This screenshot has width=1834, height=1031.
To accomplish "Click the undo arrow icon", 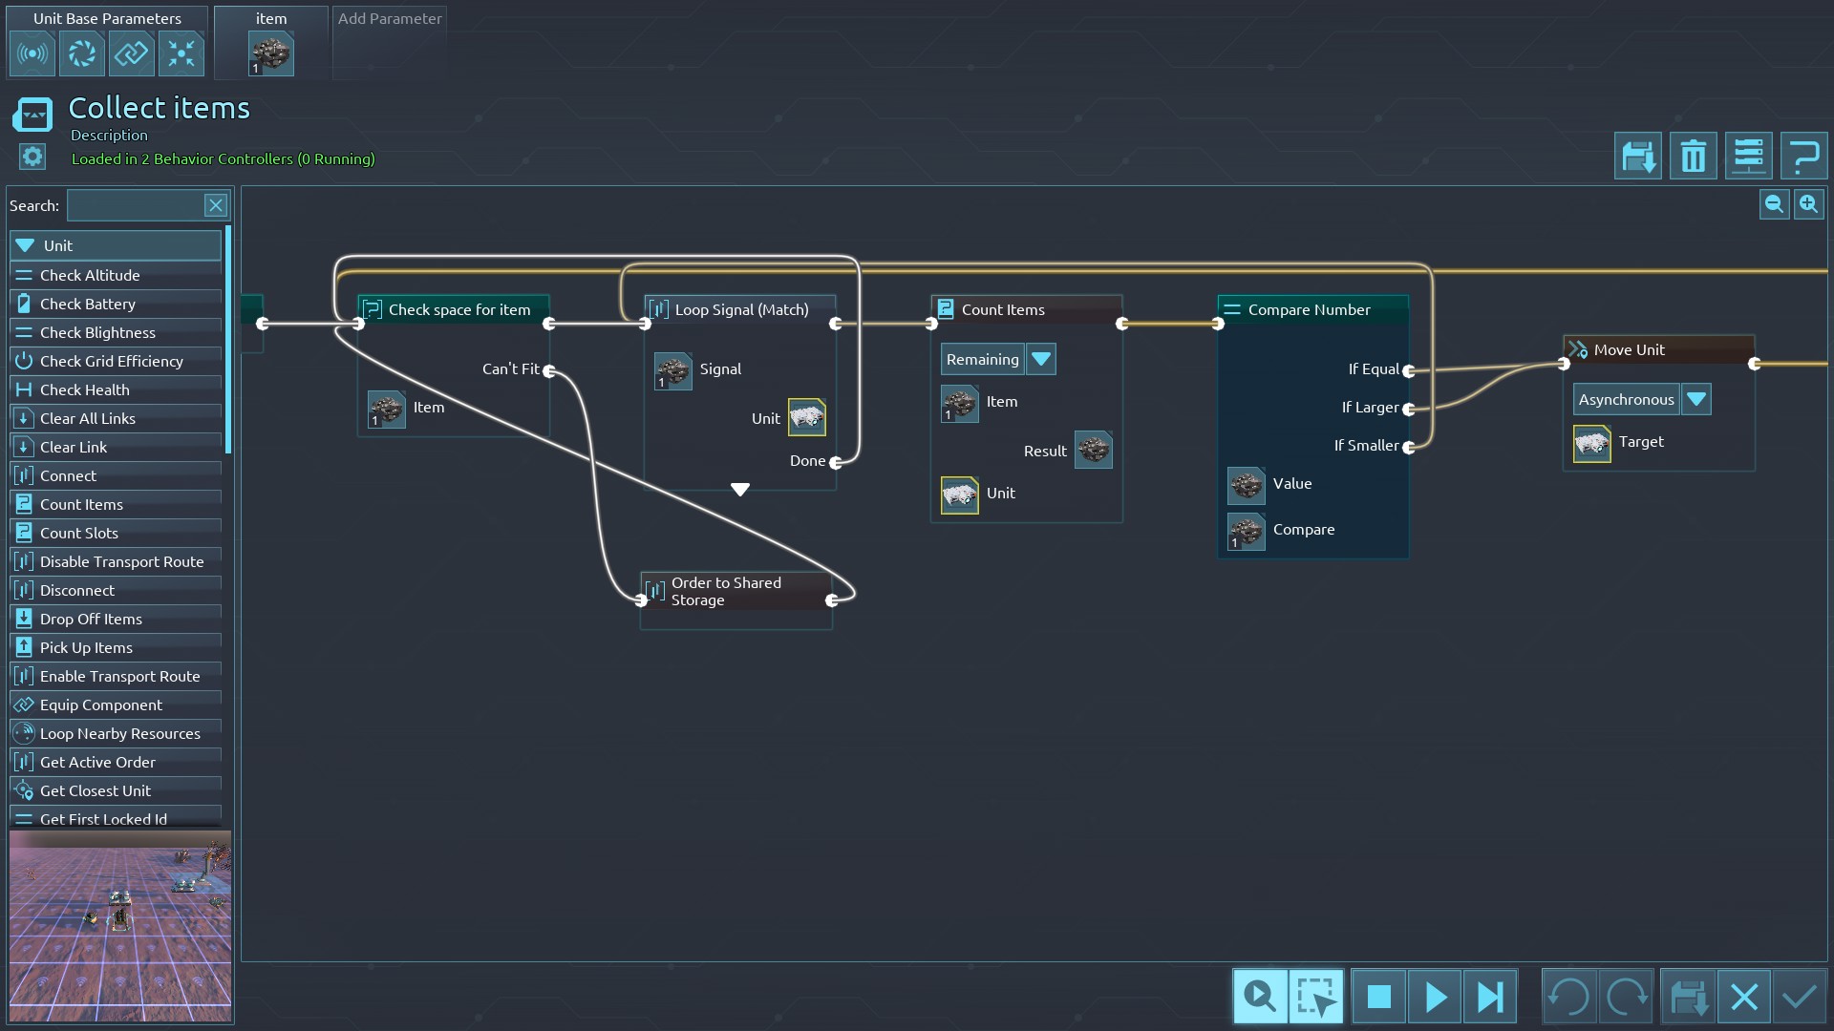I will (x=1568, y=998).
